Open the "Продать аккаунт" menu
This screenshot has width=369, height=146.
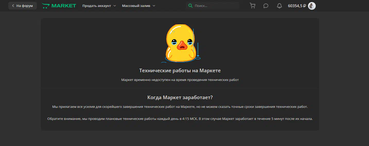[99, 6]
